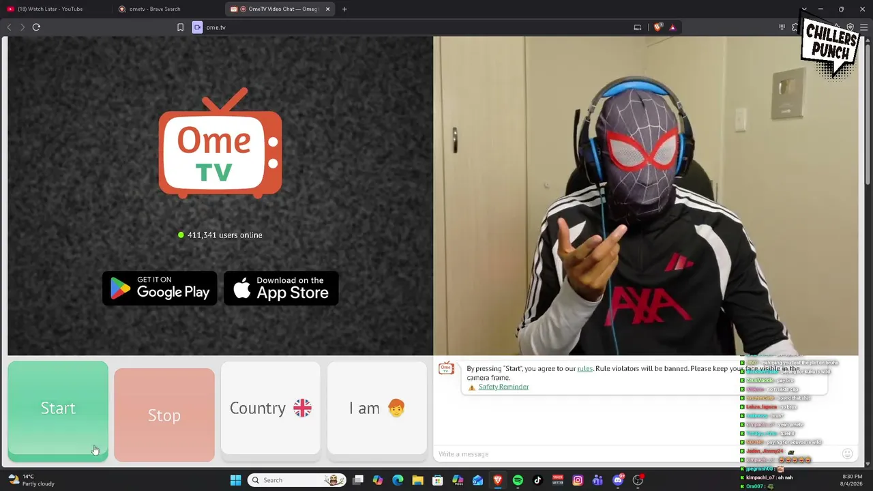This screenshot has height=491, width=873.
Task: Open TikTok from the taskbar
Action: (x=537, y=480)
